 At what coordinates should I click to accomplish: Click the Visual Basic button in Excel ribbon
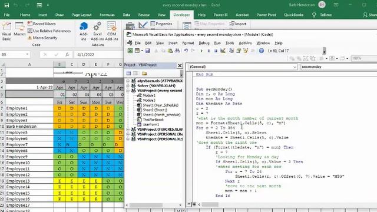(x=6, y=31)
